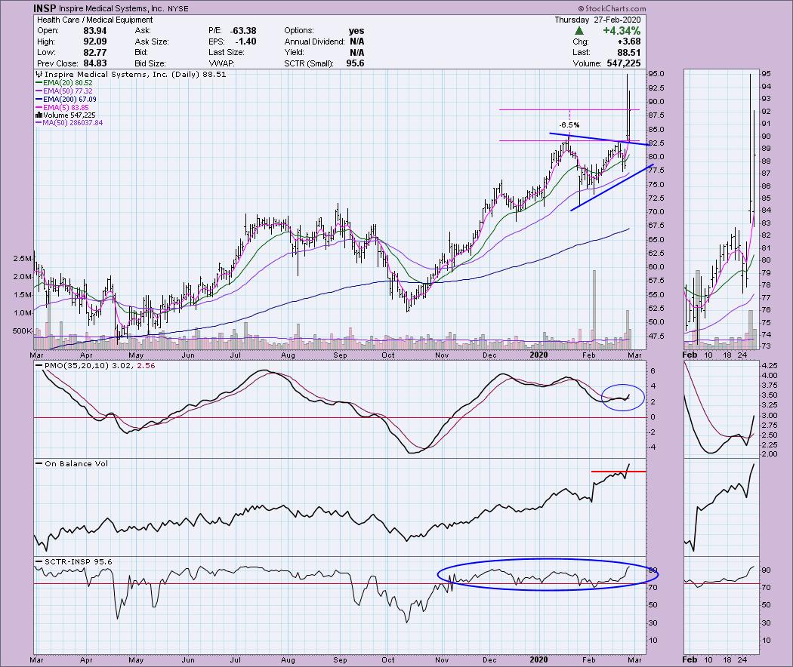
Task: Select the Prev Close value 84.83
Action: 95,63
